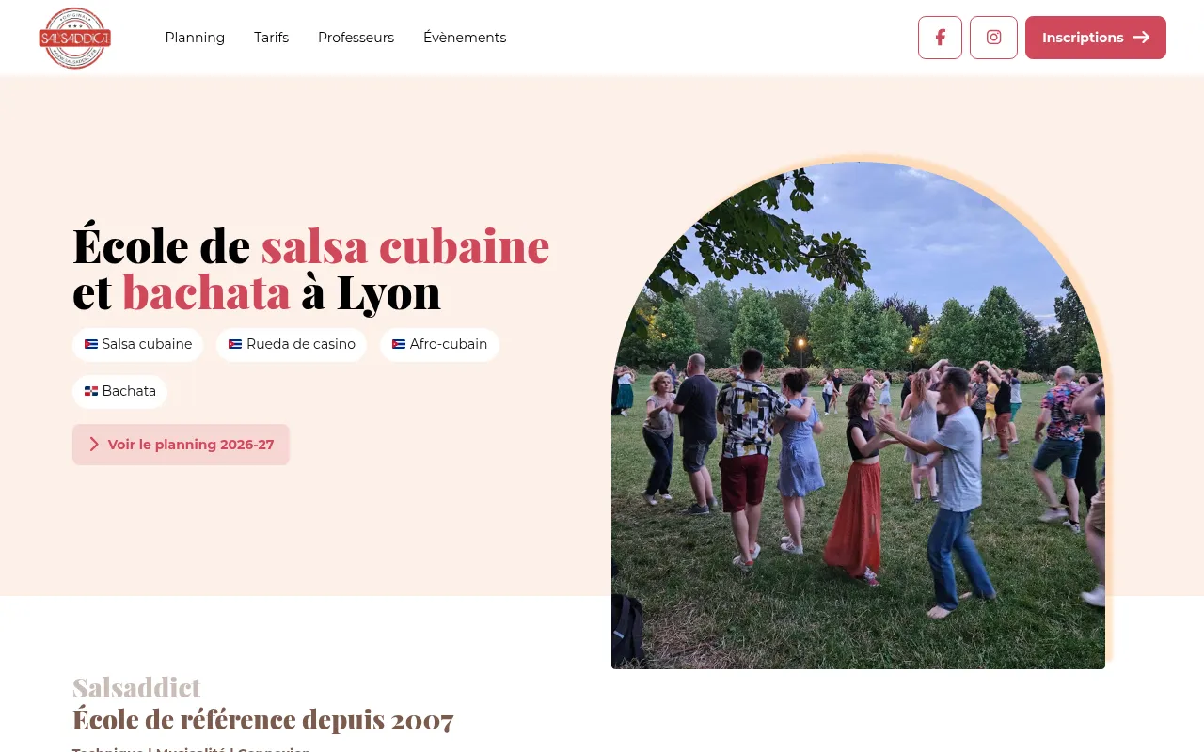Image resolution: width=1204 pixels, height=752 pixels.
Task: Open the Facebook page icon
Action: (940, 38)
